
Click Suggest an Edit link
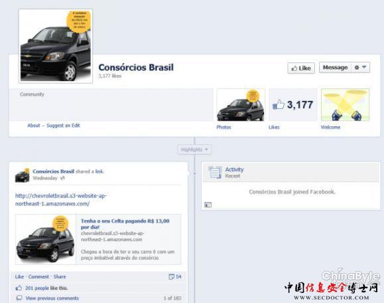(x=63, y=126)
